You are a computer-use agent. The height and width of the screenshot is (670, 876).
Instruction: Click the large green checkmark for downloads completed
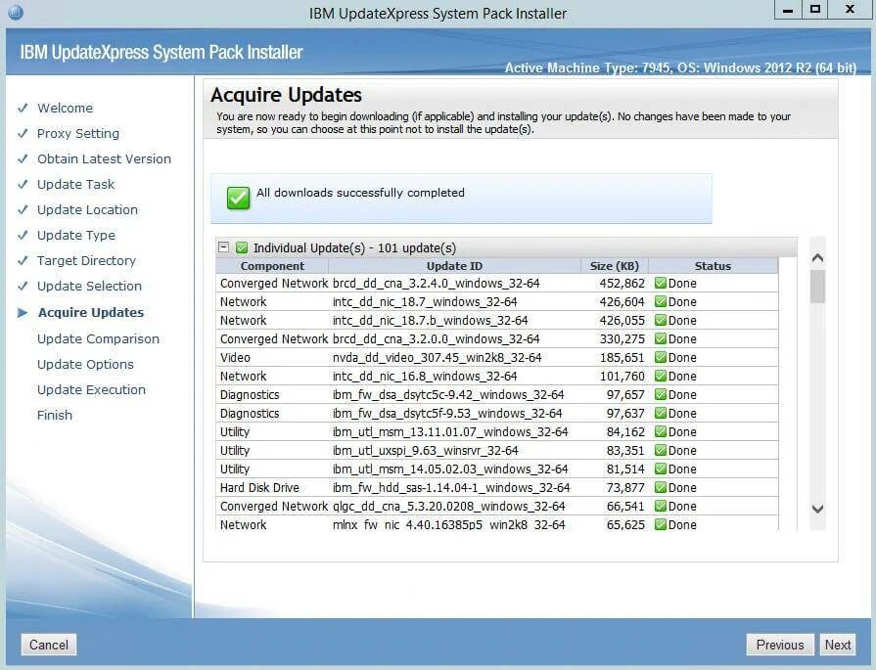coord(239,198)
